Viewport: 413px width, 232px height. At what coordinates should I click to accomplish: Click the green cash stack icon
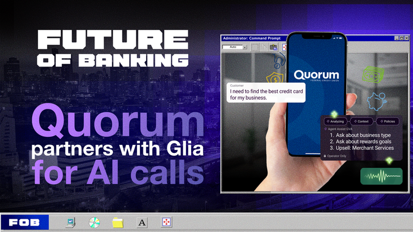pos(373,74)
